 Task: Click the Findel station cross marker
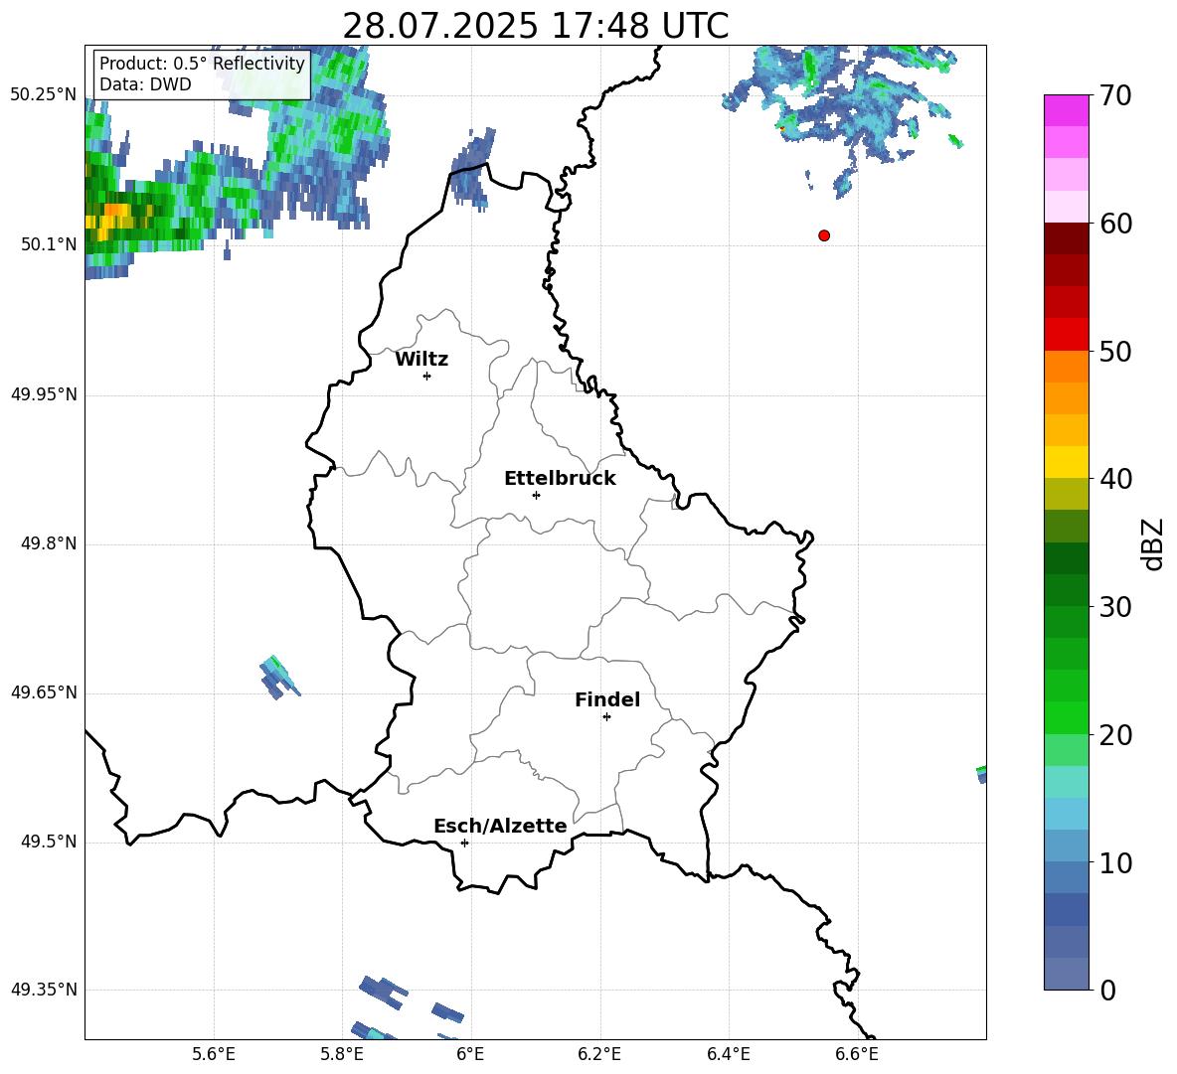[x=606, y=717]
